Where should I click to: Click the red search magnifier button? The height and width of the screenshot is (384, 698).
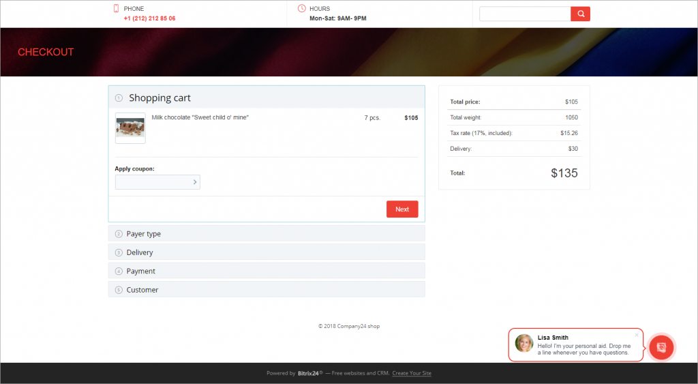point(580,14)
